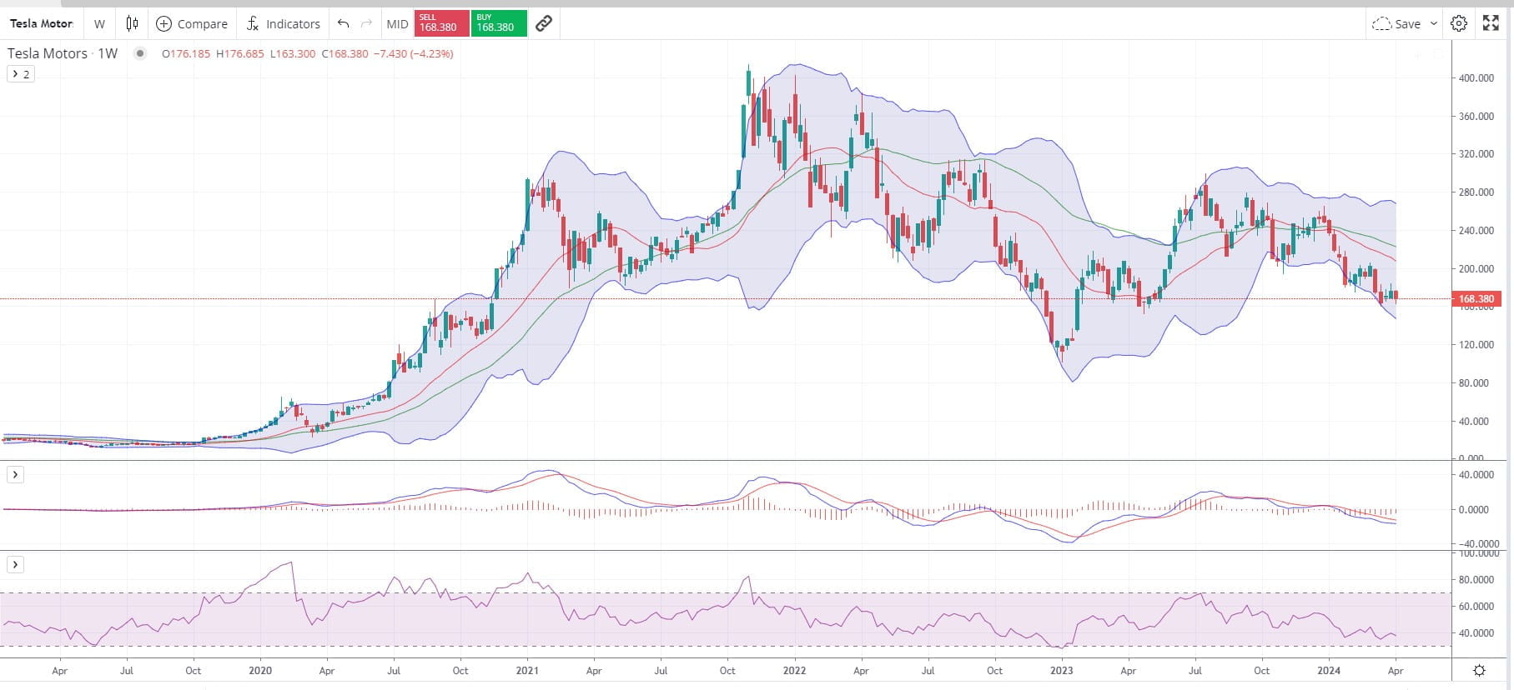The width and height of the screenshot is (1514, 690).
Task: Click the 40.0000 MACD axis label
Action: tap(1476, 475)
